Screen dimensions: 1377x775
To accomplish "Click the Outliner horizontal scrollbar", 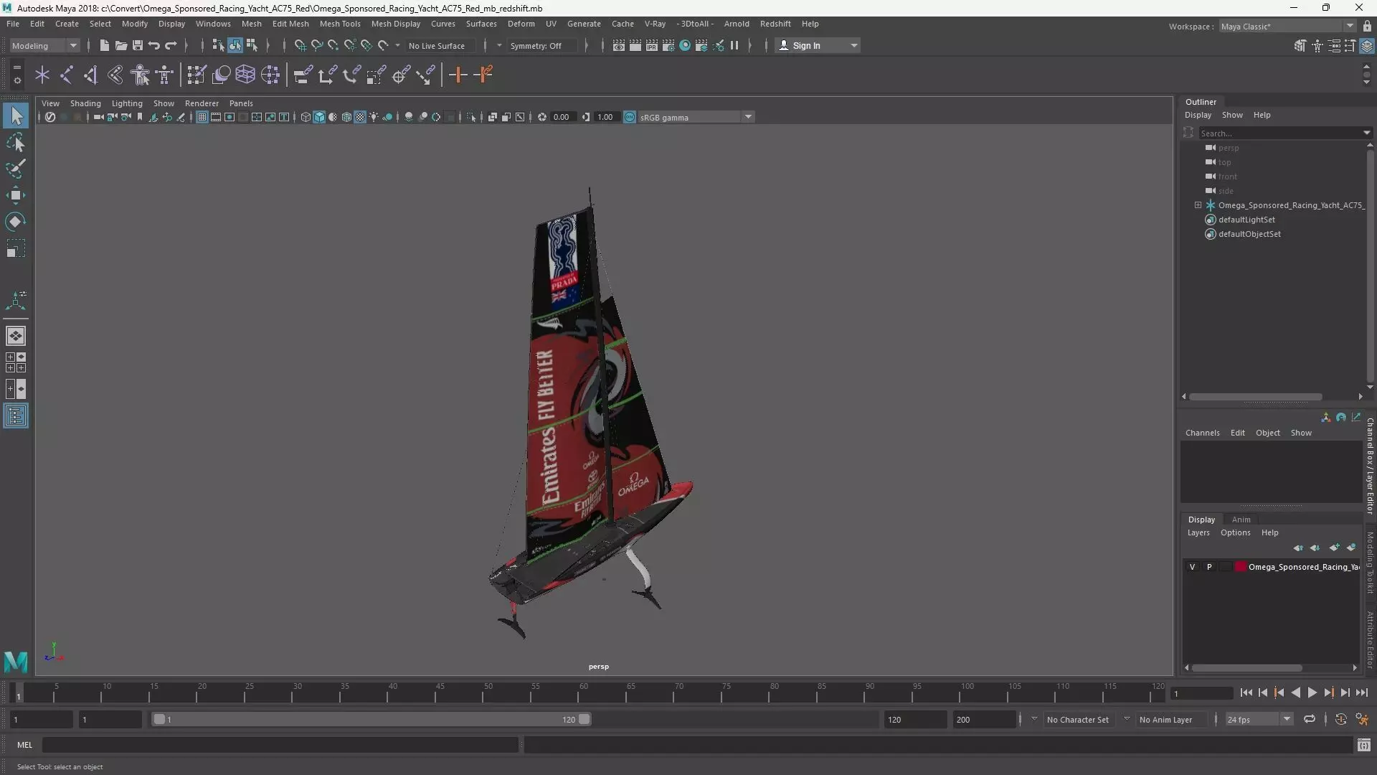I will pyautogui.click(x=1255, y=397).
